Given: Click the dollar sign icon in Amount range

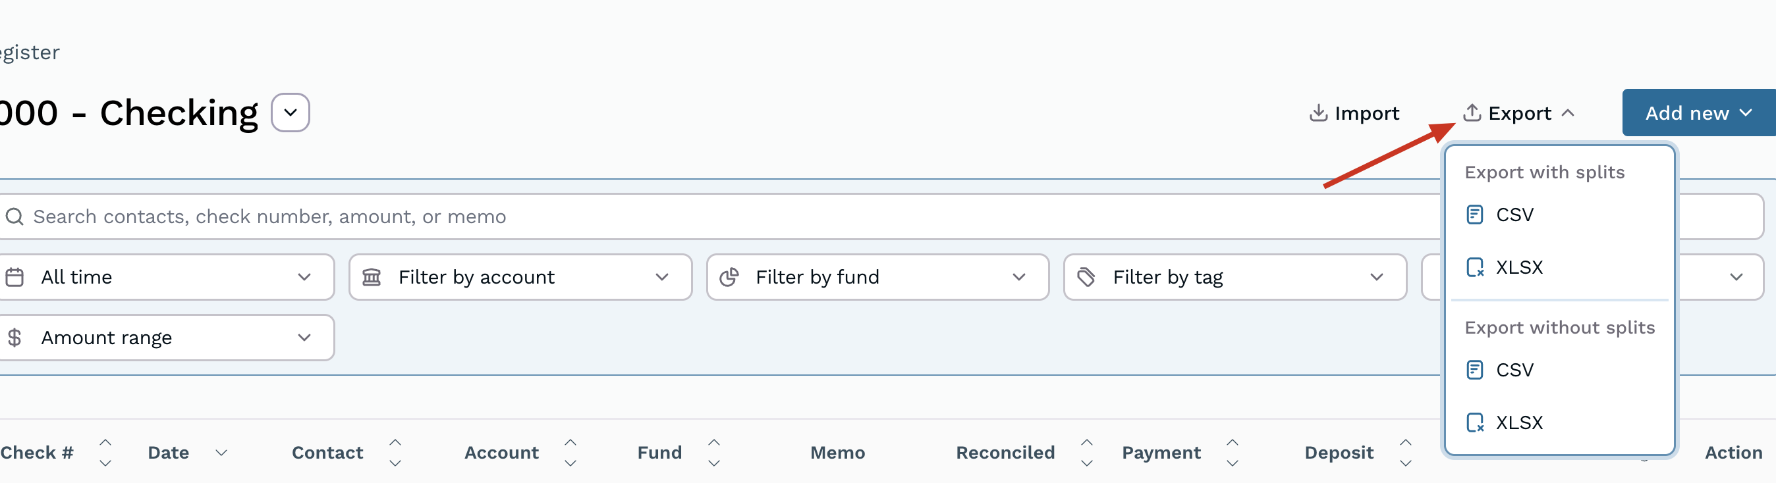Looking at the screenshot, I should pos(14,338).
